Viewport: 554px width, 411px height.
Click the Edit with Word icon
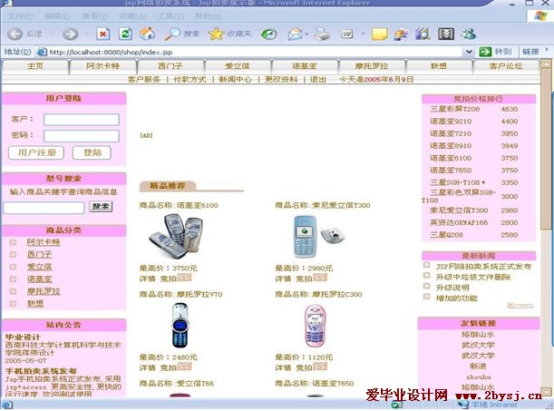click(x=347, y=34)
